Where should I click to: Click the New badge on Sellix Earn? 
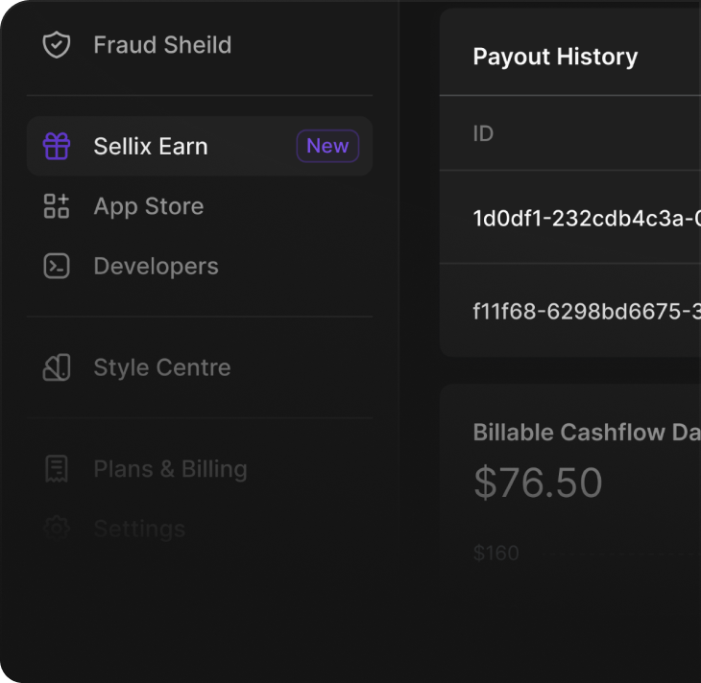coord(327,147)
